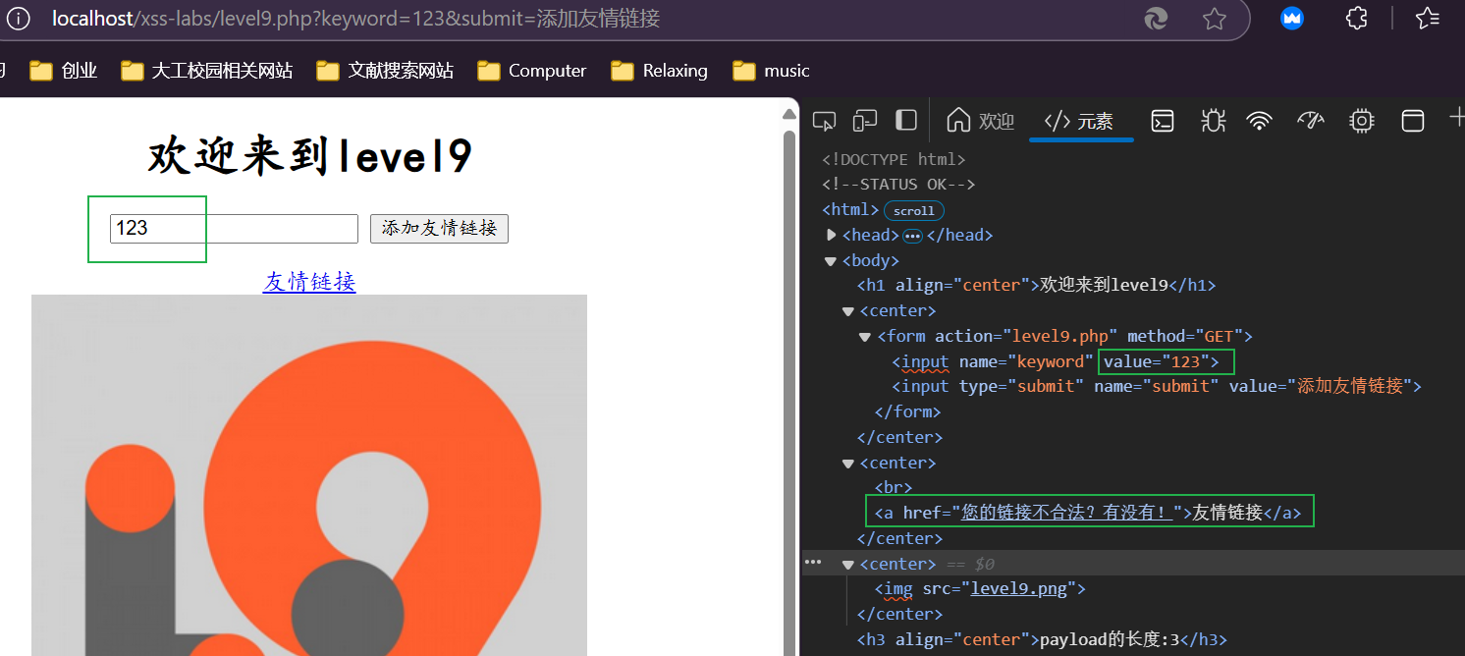Click the level9 logo image
This screenshot has height=656, width=1465.
(309, 475)
